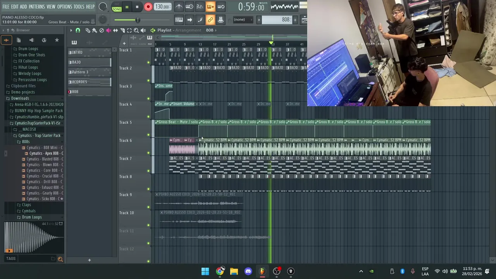Toggle the countdown 3.2.1 before recording
This screenshot has height=279, width=496.
click(x=200, y=7)
